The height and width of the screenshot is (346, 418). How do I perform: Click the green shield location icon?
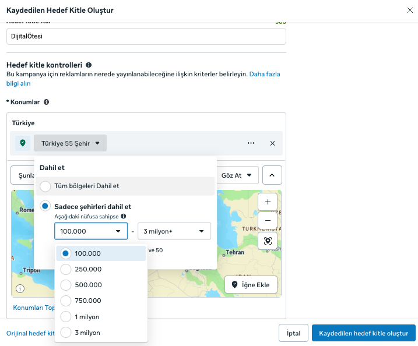(x=23, y=143)
